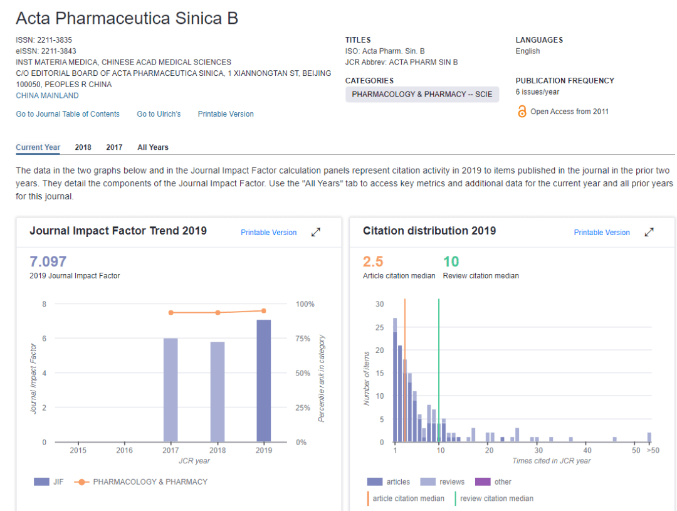677x511 pixels.
Task: Switch to the Current Year tab
Action: tap(38, 147)
